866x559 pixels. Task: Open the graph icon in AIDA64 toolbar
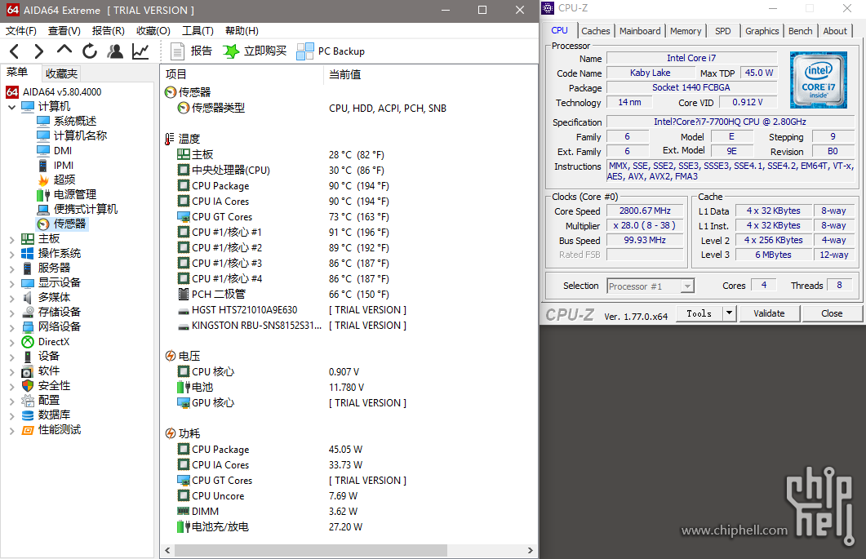[x=140, y=51]
